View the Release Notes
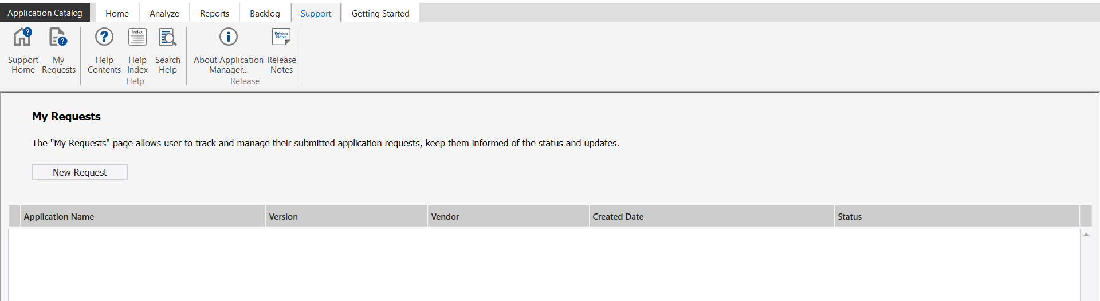Image resolution: width=1100 pixels, height=301 pixels. (281, 38)
